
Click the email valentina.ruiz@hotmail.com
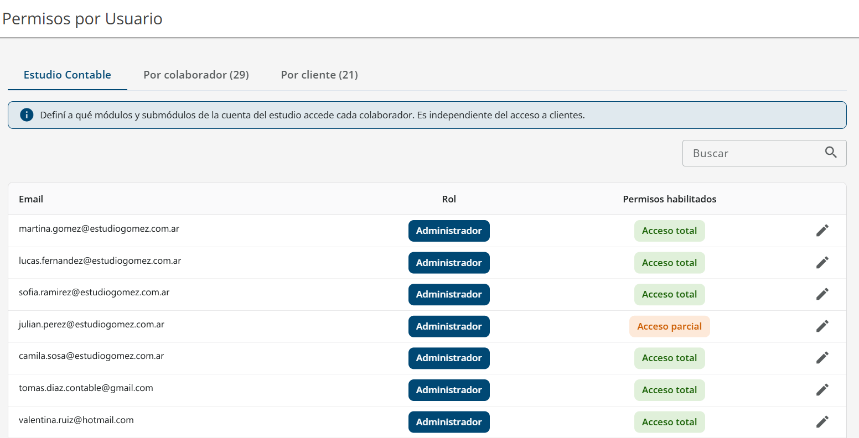coord(76,420)
